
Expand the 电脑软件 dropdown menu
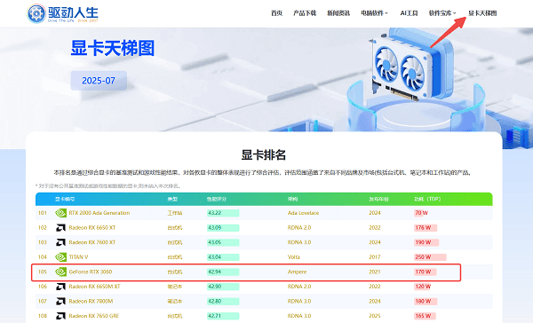374,13
